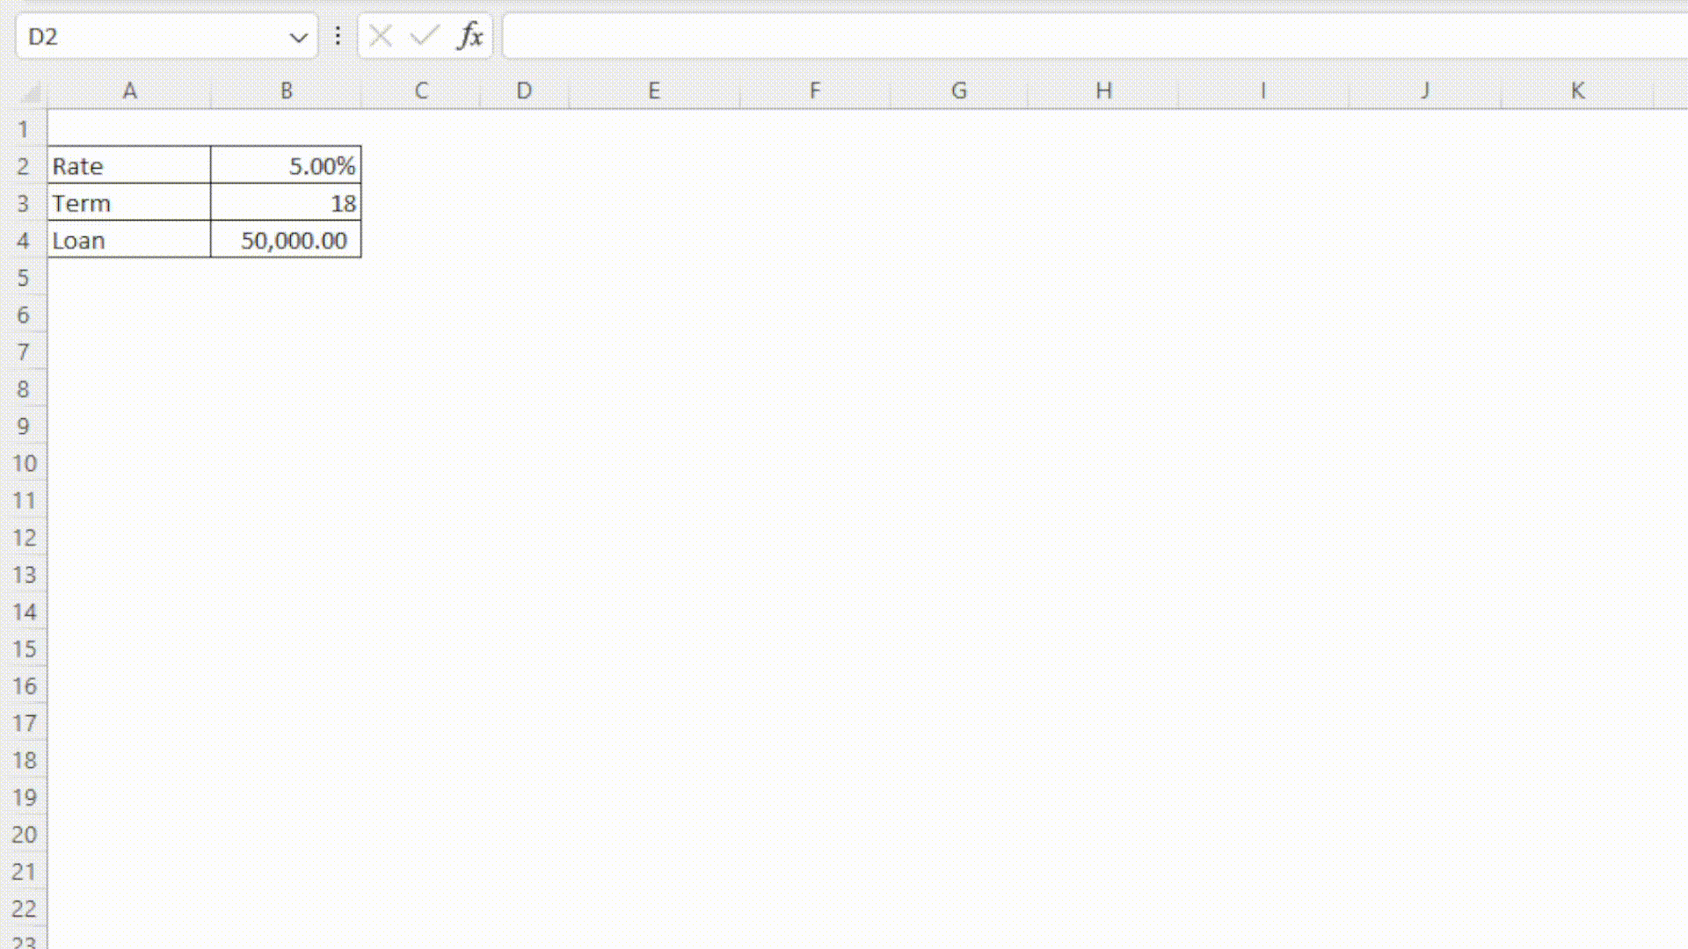
Task: Select the cell labeled Loan
Action: pos(129,239)
